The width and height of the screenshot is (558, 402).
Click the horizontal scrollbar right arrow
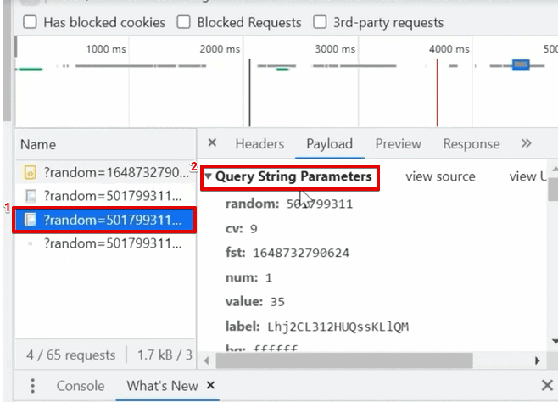tap(538, 360)
